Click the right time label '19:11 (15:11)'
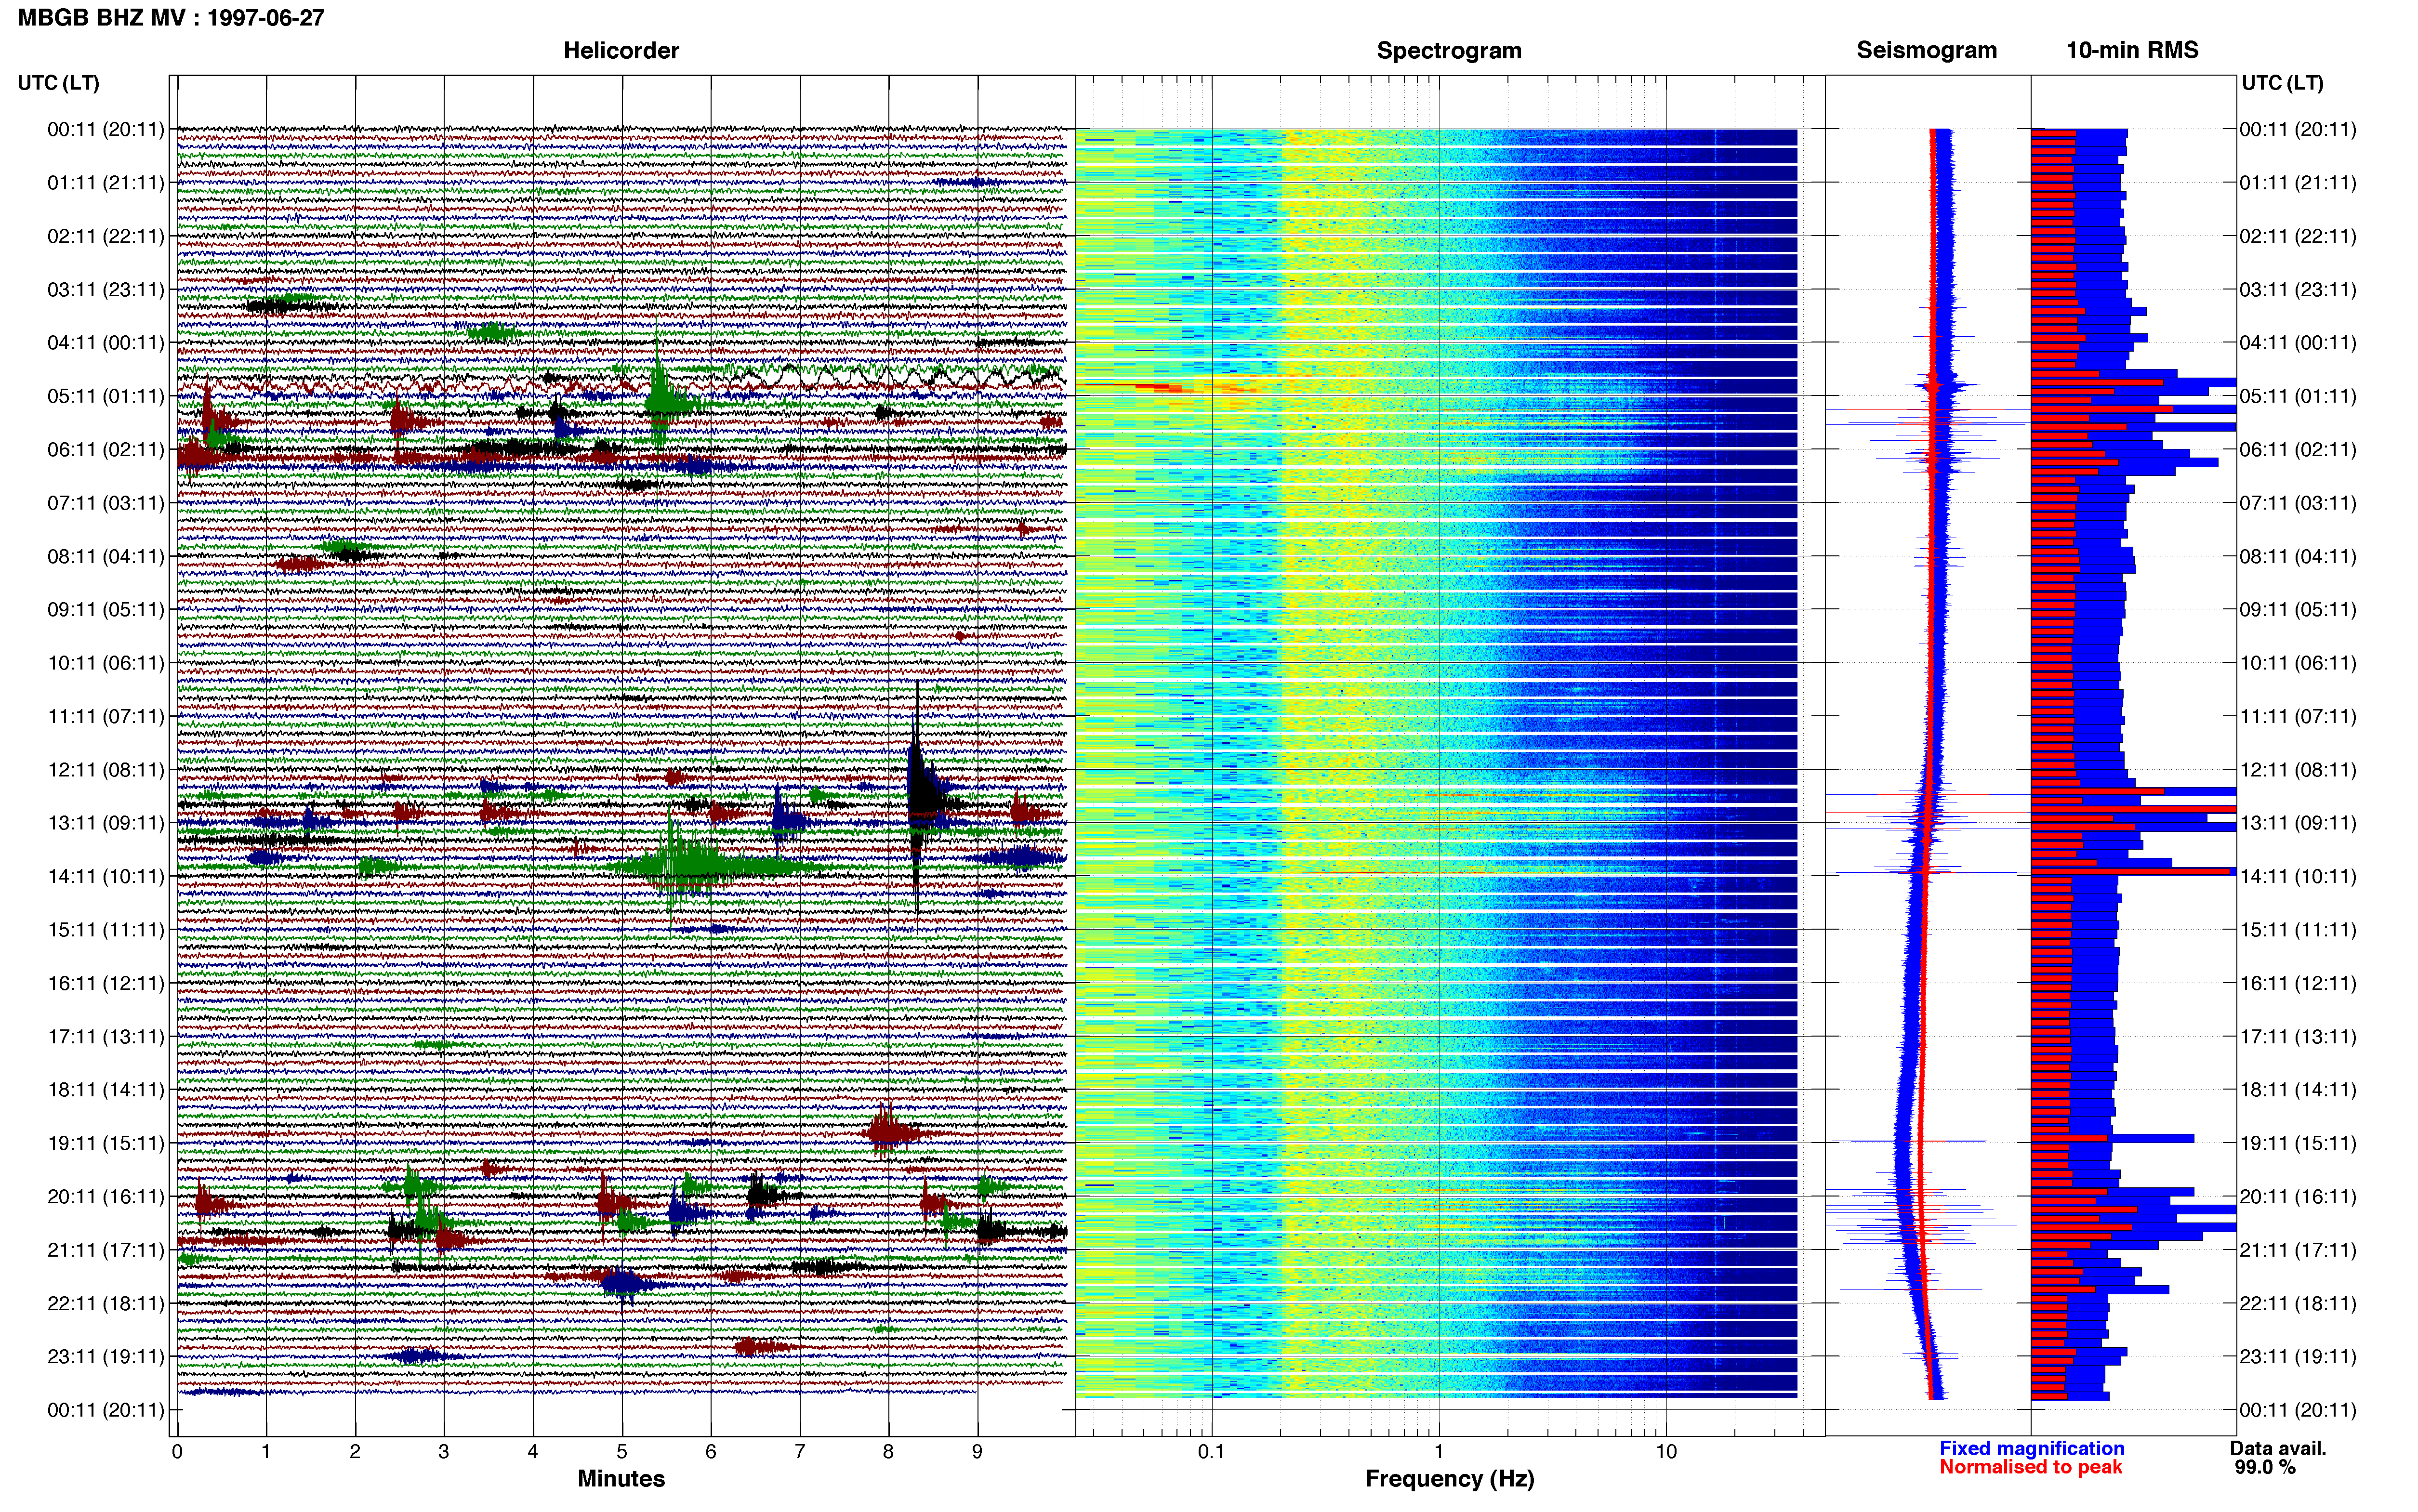Viewport: 2418px width, 1512px height. (2298, 1143)
